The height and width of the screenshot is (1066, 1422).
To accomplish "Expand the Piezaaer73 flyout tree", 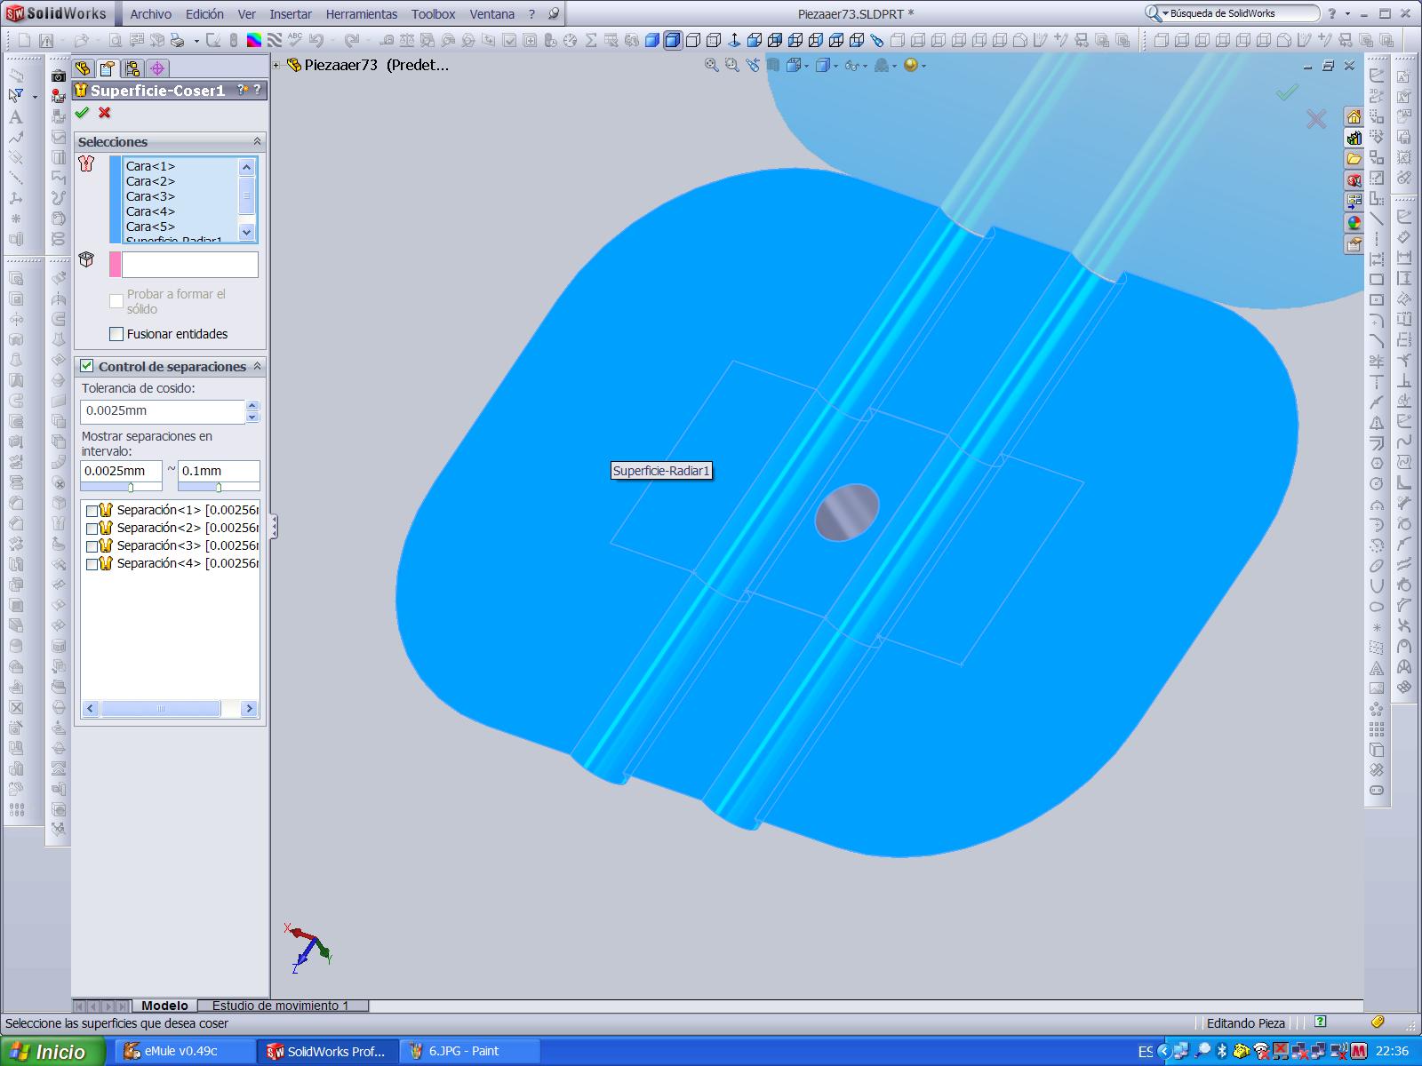I will 277,65.
